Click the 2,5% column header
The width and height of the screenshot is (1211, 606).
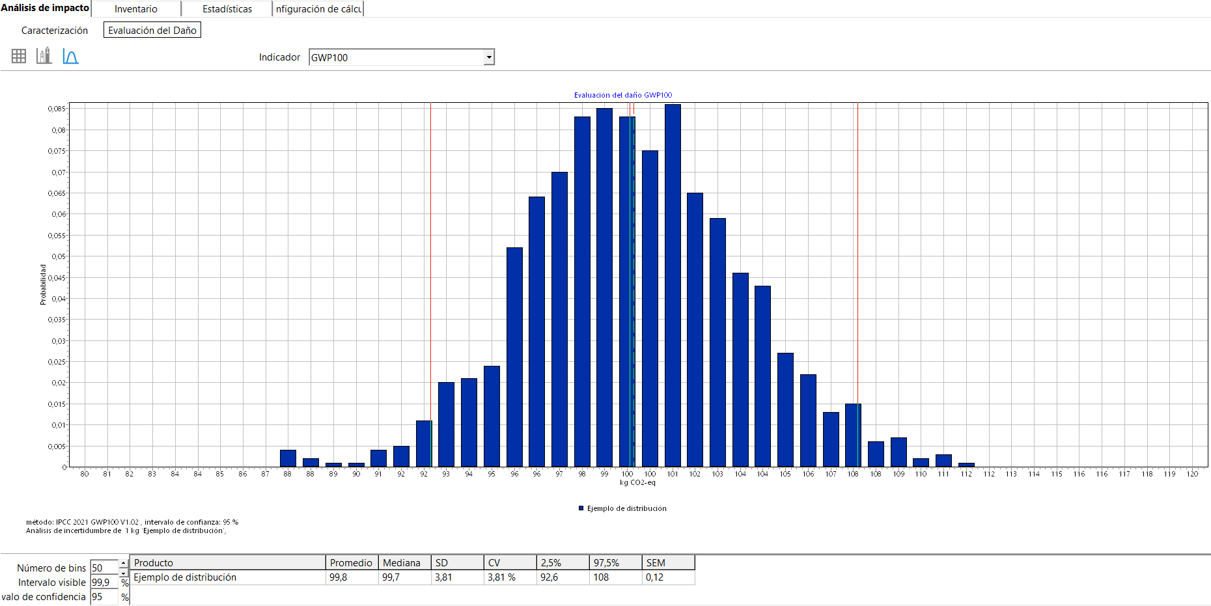pyautogui.click(x=563, y=563)
